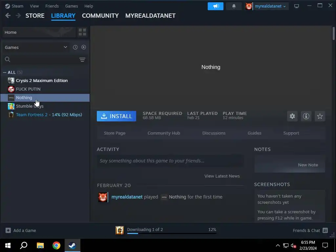Image resolution: width=336 pixels, height=252 pixels.
Task: Click the INSTALL button
Action: click(x=116, y=116)
